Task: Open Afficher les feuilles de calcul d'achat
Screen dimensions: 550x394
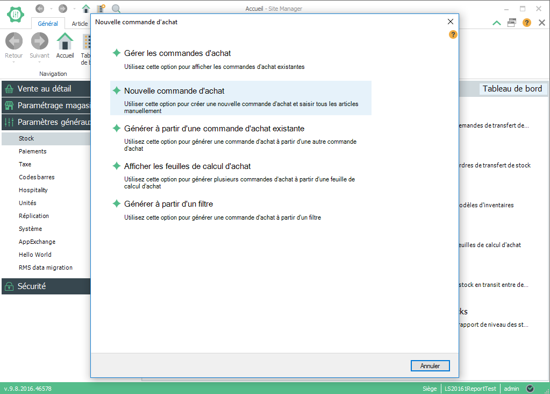Action: (187, 166)
